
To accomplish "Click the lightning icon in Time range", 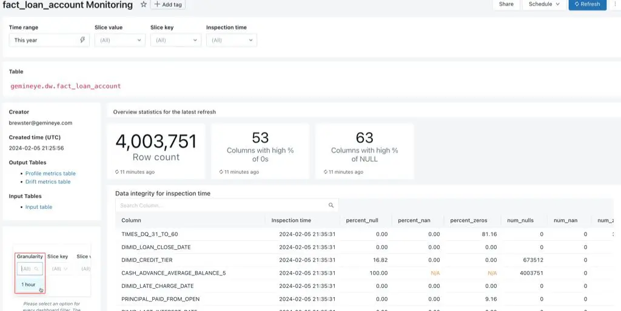I will tap(82, 40).
